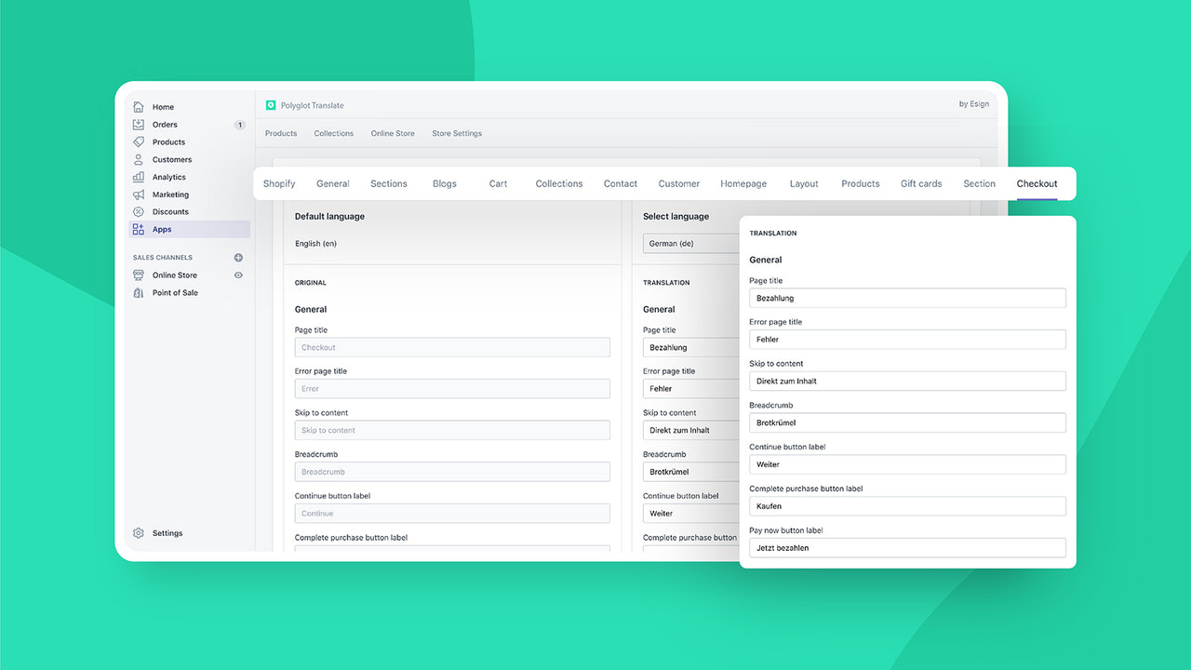View Online Store via eye icon
The height and width of the screenshot is (670, 1191).
coord(238,275)
